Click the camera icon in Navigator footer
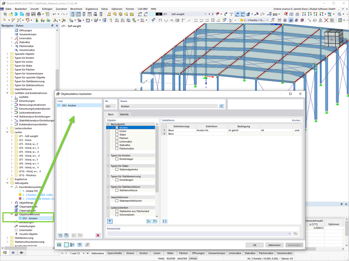349x261 pixels. pyautogui.click(x=21, y=253)
